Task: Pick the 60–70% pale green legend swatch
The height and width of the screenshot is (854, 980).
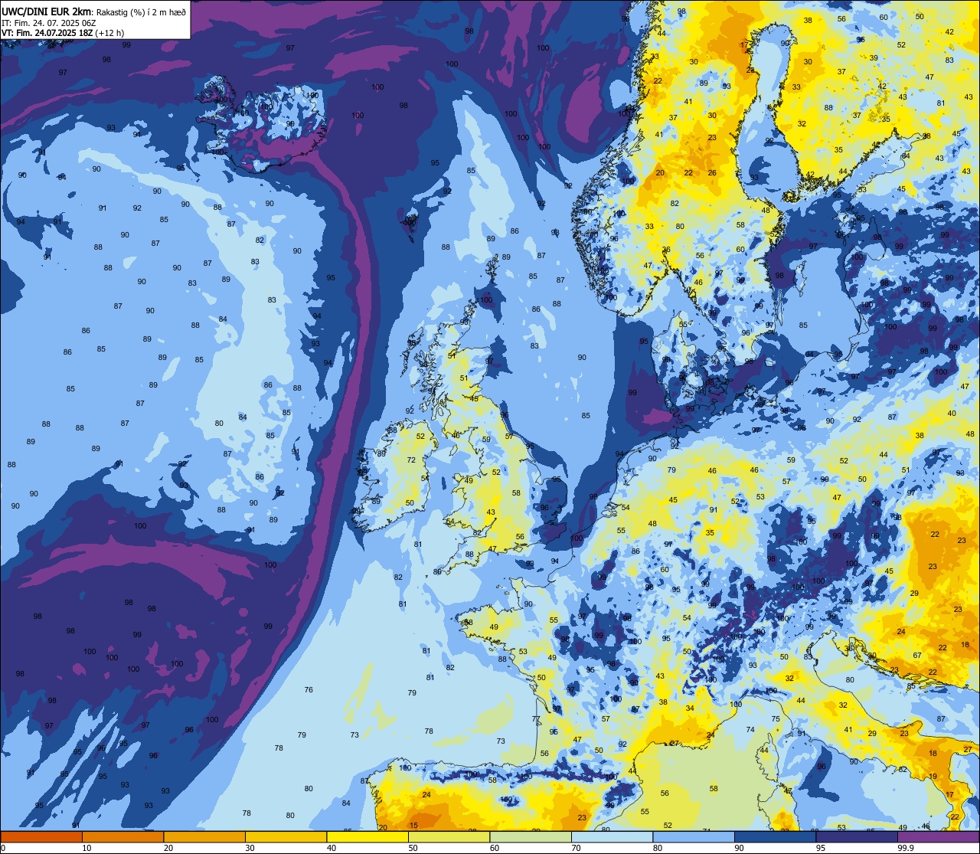Action: (x=531, y=836)
